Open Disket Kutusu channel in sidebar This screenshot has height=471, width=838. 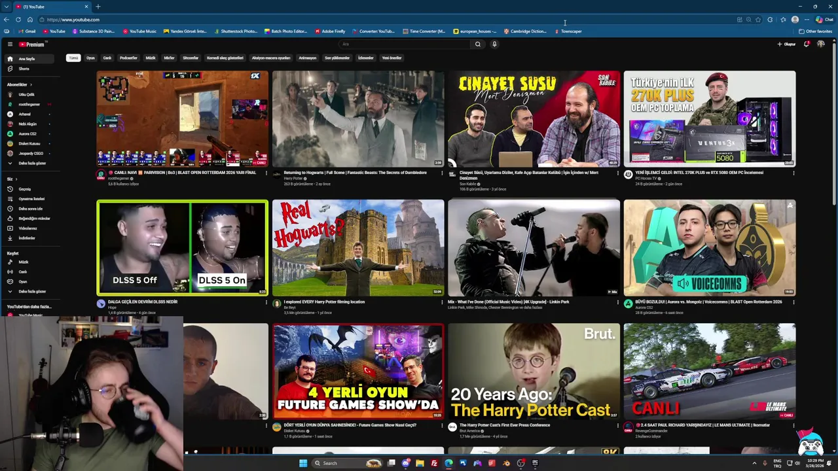click(29, 143)
